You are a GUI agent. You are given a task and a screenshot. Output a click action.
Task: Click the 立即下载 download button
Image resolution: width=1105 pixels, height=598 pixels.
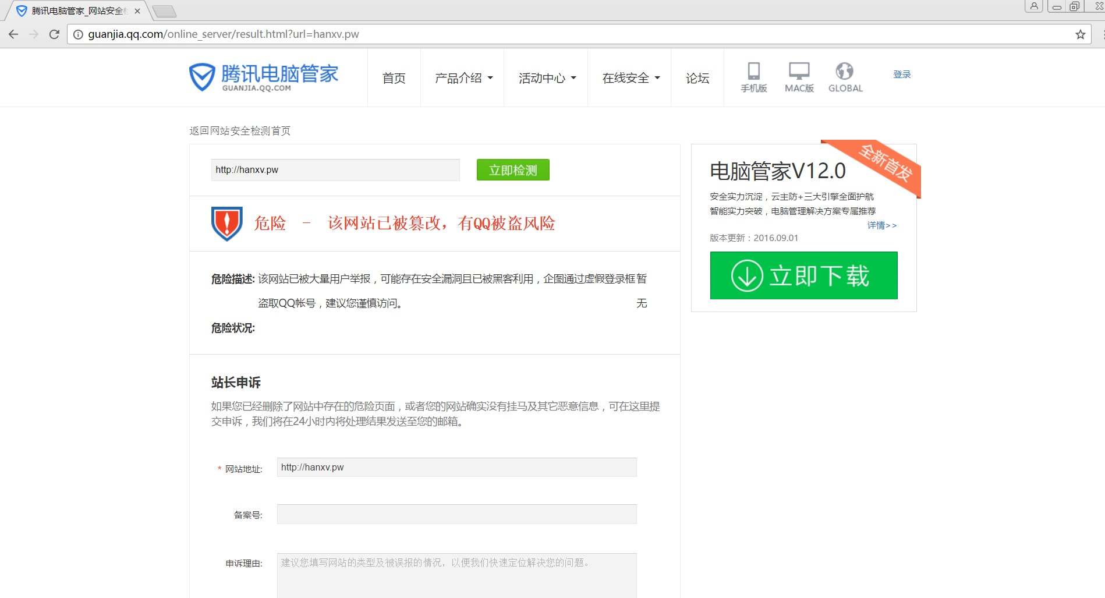[803, 275]
